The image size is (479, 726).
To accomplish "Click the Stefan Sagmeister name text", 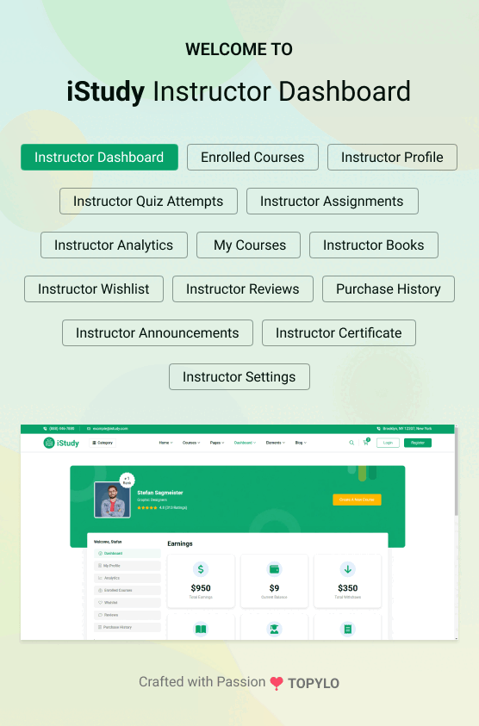I will pyautogui.click(x=160, y=493).
